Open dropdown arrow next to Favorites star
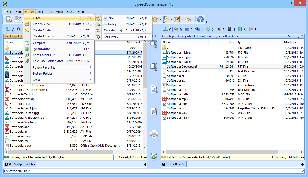Viewport: 308px width, 177px height. pyautogui.click(x=160, y=19)
